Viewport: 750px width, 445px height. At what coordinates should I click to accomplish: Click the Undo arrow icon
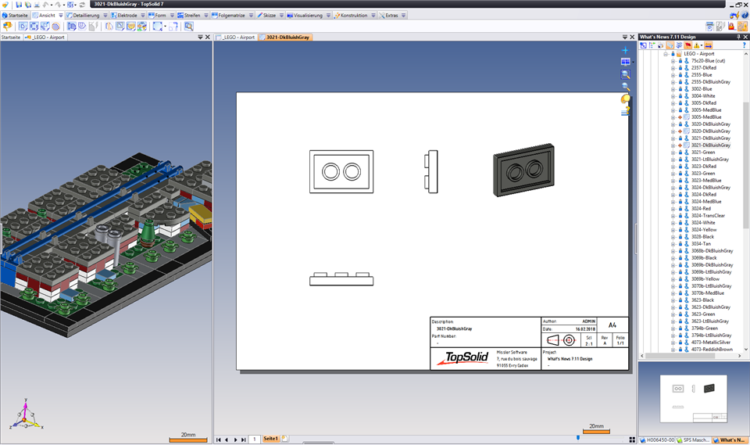[x=45, y=5]
